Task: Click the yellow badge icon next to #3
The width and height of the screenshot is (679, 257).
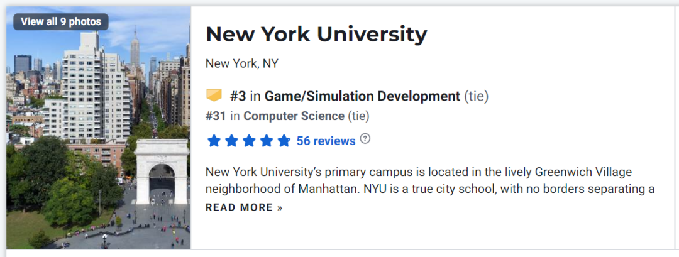Action: coord(214,95)
